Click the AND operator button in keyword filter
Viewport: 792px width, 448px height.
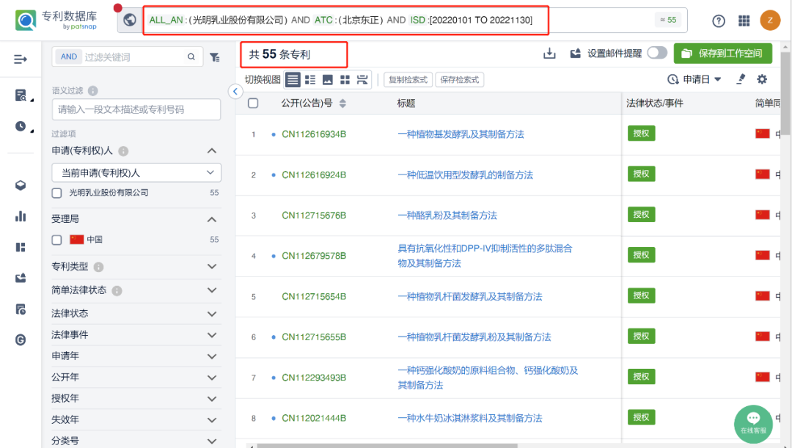point(69,56)
